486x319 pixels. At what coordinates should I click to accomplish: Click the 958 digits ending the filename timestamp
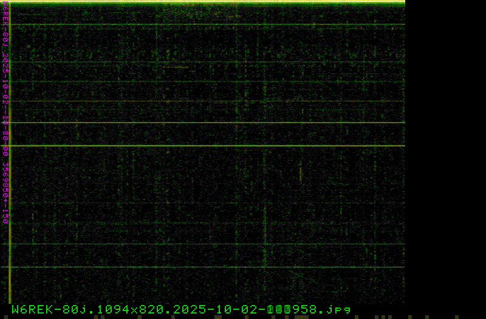[304, 309]
